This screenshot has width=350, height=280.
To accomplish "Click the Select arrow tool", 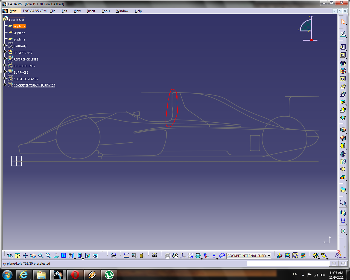I will (343, 22).
